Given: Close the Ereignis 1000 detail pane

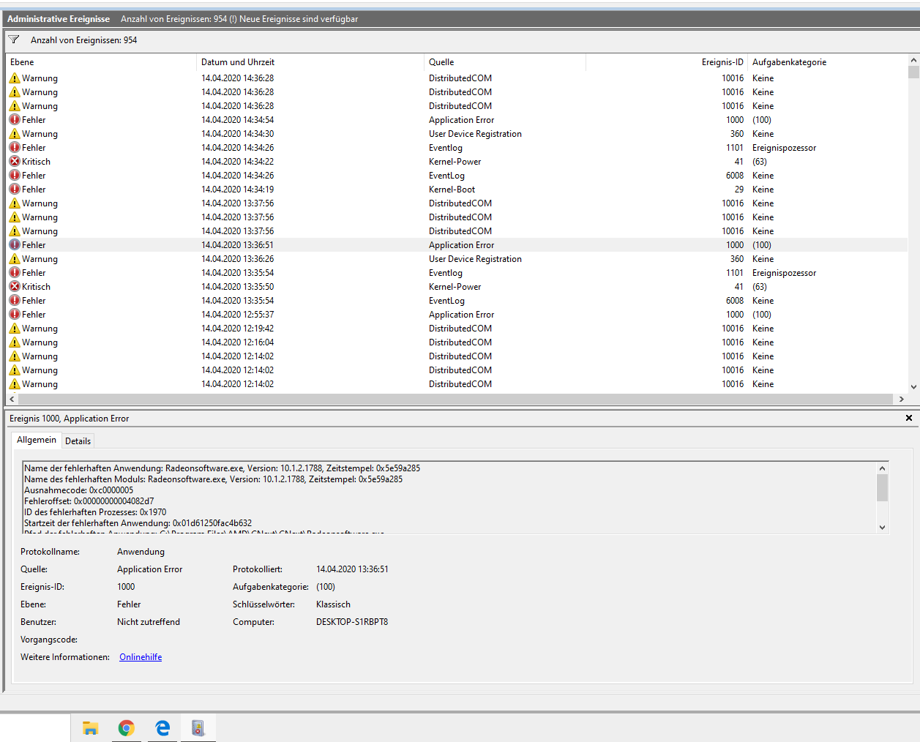Looking at the screenshot, I should [909, 418].
